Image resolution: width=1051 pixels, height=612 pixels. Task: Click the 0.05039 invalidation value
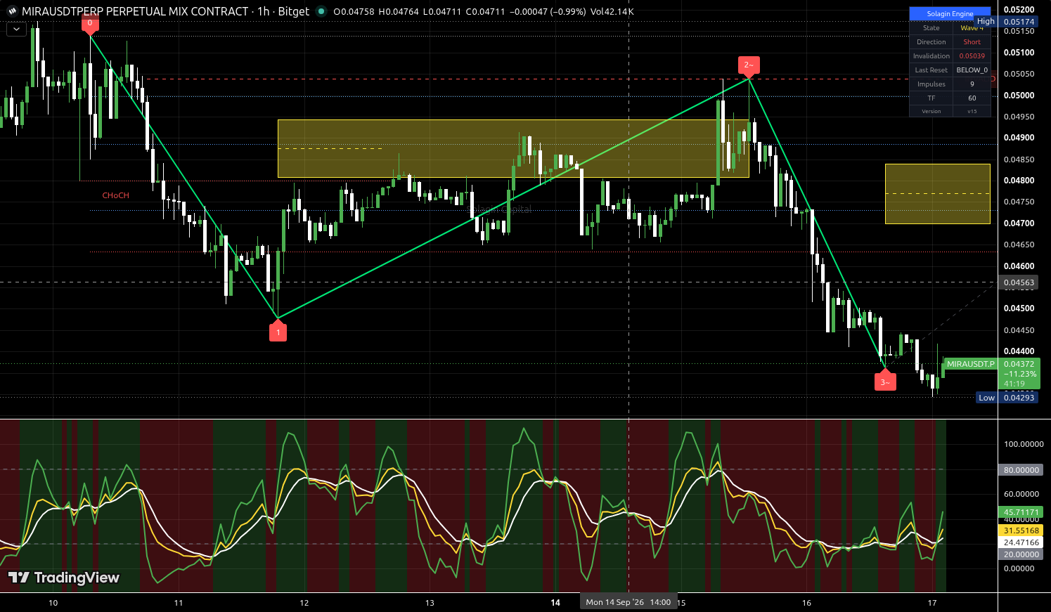972,56
